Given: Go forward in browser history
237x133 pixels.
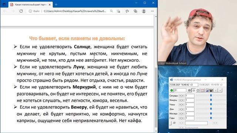Looking at the screenshot, I should click(x=13, y=11).
